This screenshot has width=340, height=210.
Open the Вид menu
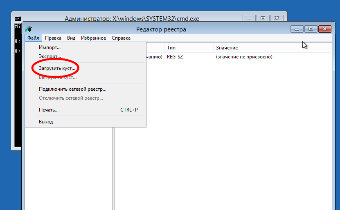[x=71, y=38]
